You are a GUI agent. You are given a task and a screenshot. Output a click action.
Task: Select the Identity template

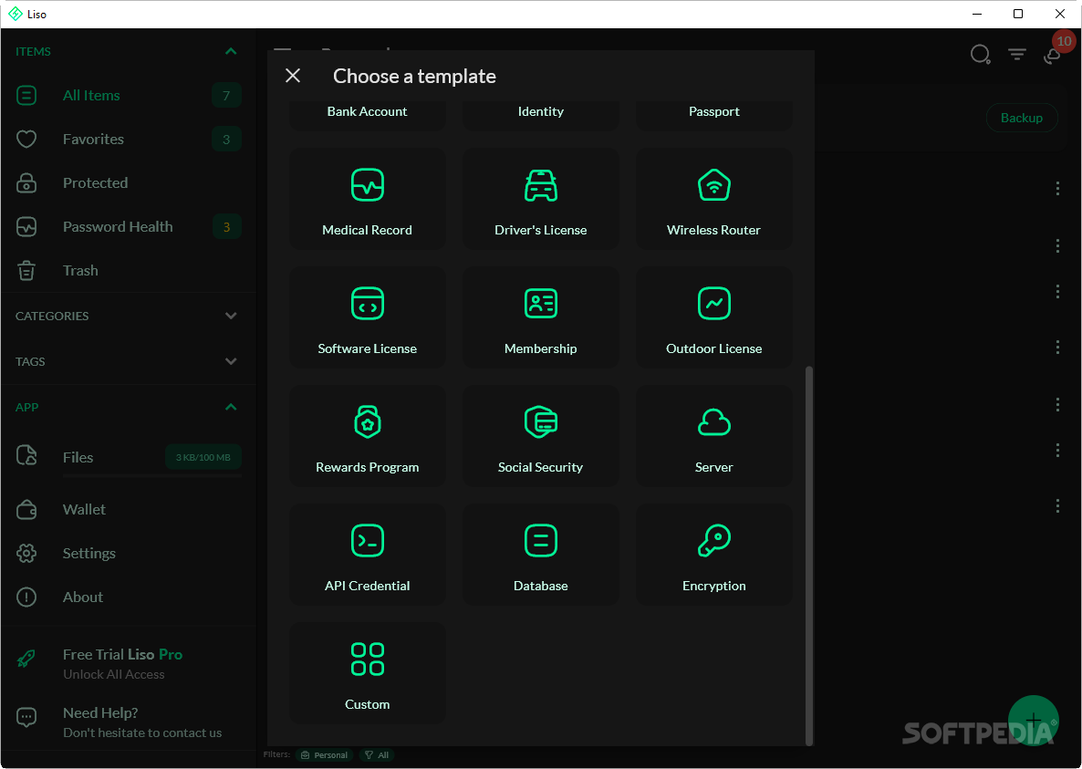tap(540, 115)
